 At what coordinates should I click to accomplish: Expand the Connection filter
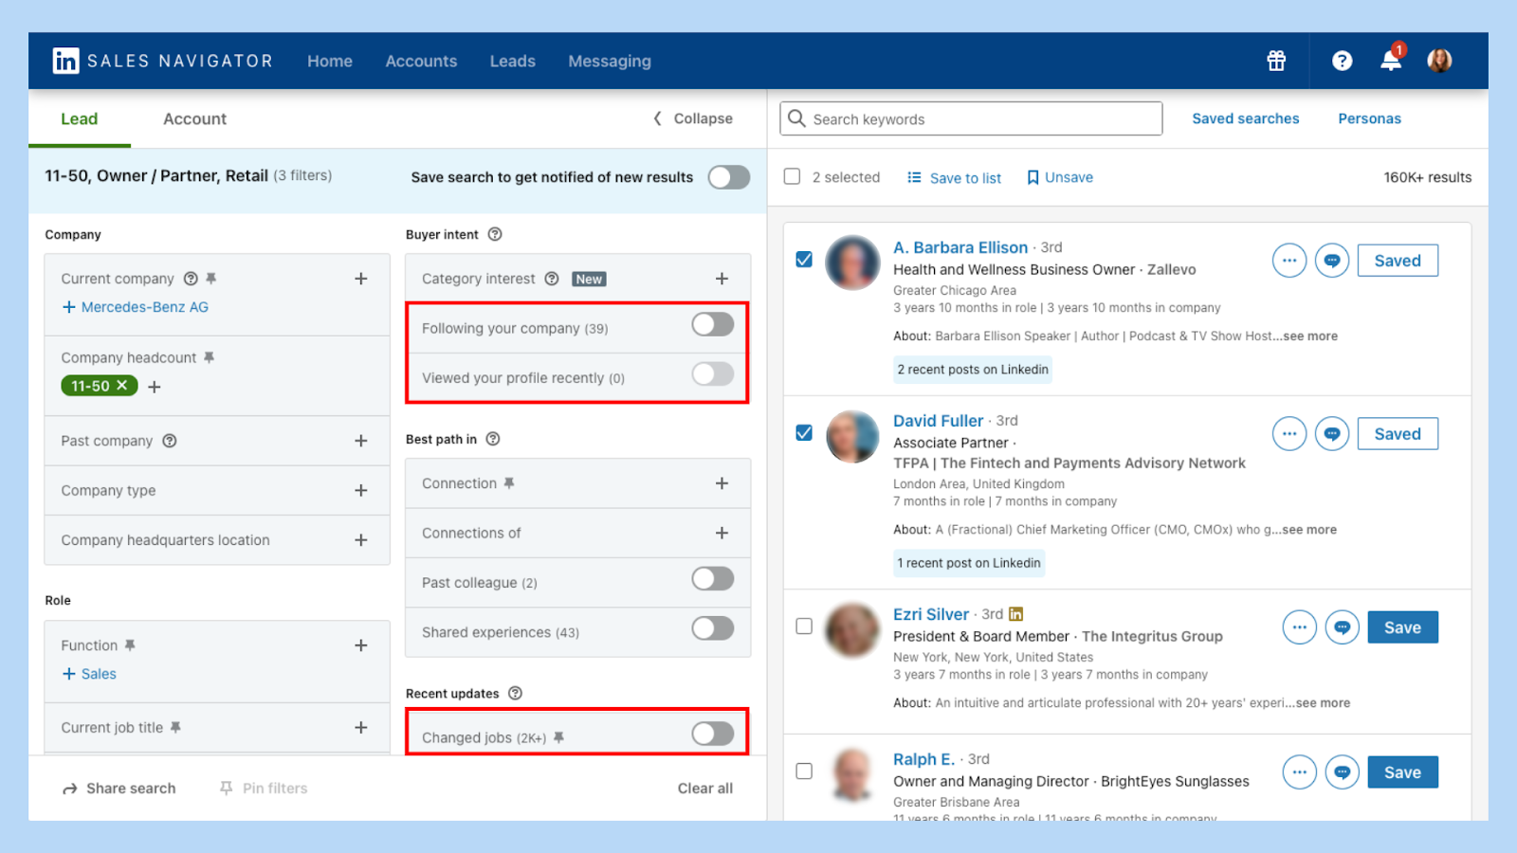tap(722, 483)
